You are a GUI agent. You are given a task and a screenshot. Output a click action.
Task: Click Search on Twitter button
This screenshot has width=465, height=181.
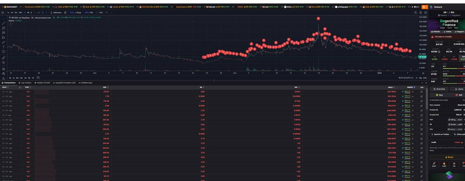pos(440,134)
